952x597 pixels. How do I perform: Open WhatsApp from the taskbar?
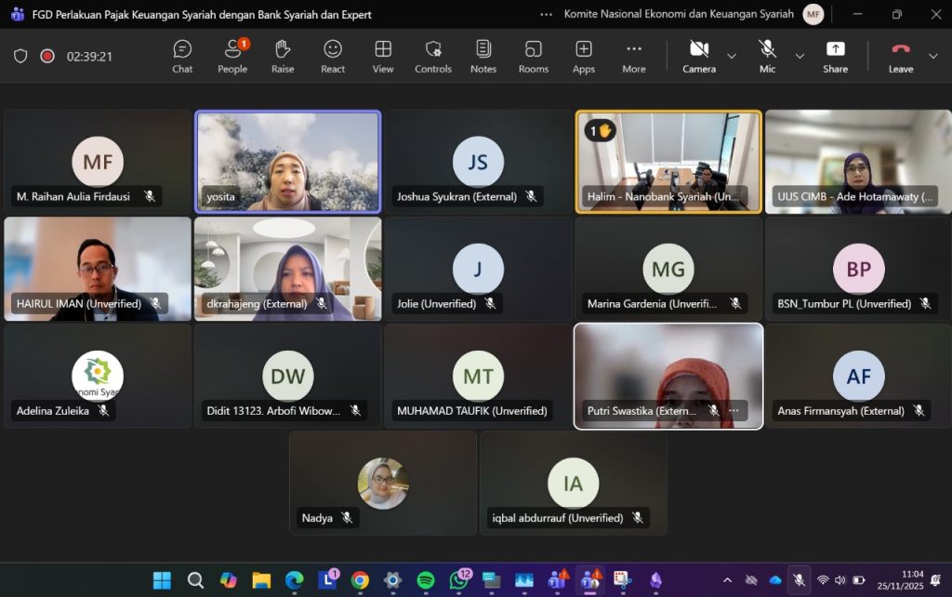click(458, 580)
